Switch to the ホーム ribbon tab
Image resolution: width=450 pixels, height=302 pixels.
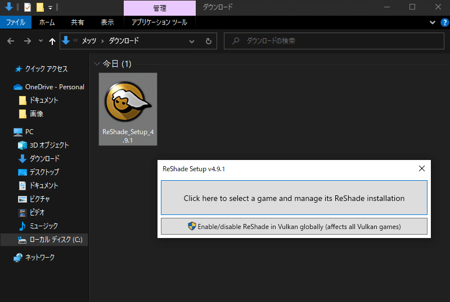(x=47, y=22)
